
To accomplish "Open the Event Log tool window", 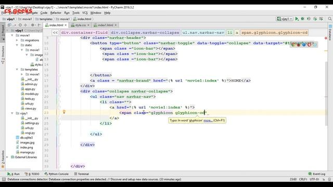I will (317, 174).
